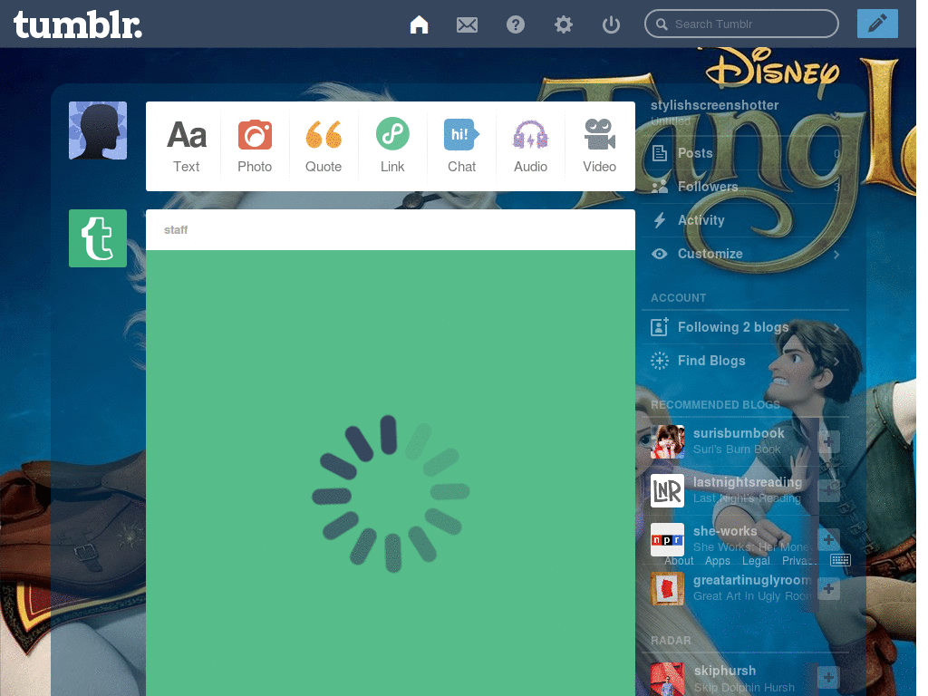This screenshot has width=928, height=696.
Task: Click the Log out power icon
Action: coord(611,24)
